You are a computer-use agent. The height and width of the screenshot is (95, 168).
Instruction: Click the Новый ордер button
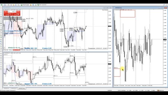click(25, 5)
